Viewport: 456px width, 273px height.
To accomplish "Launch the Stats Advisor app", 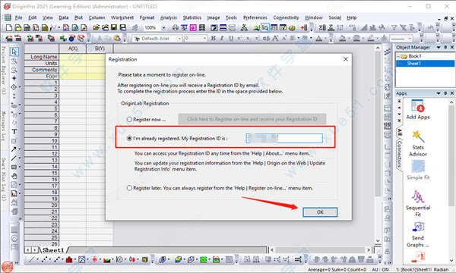I will pyautogui.click(x=418, y=143).
